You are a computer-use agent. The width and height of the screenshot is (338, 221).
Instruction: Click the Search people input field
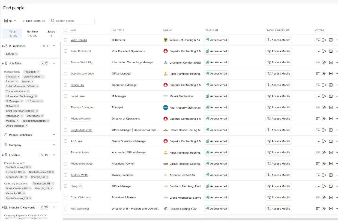(72, 21)
